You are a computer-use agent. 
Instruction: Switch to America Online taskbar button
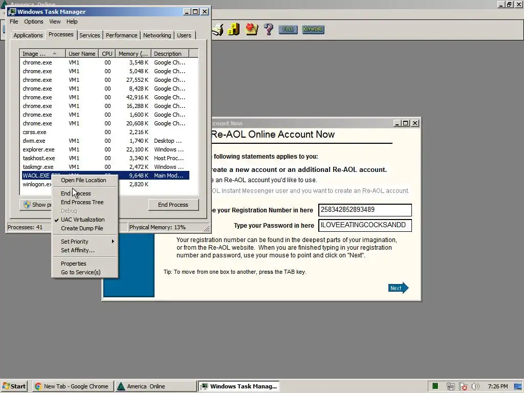tap(156, 386)
